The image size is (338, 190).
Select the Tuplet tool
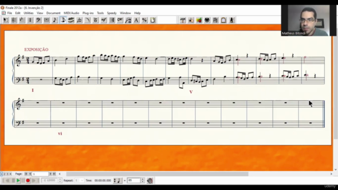point(79,20)
